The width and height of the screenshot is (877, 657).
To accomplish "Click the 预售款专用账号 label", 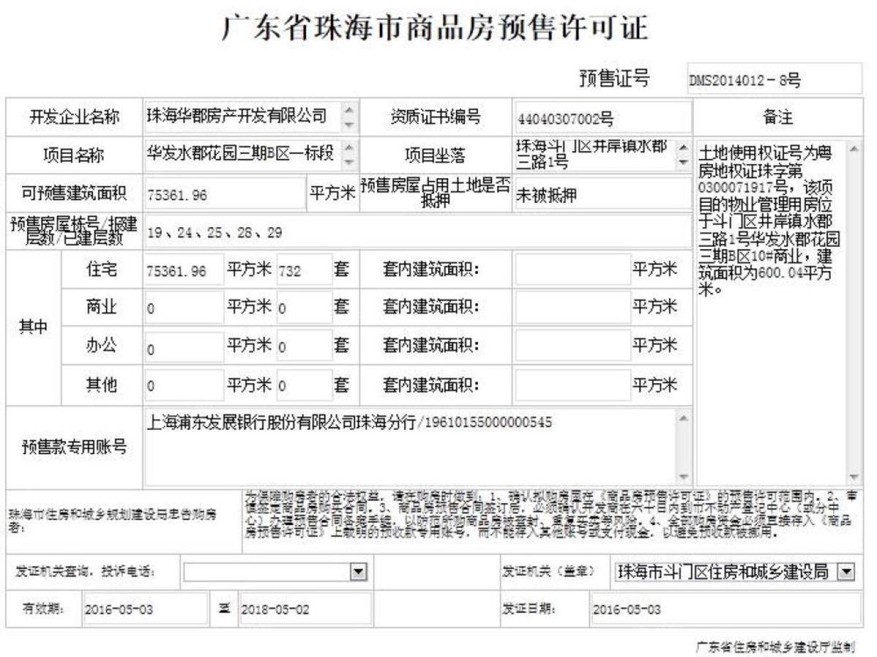I will pos(75,447).
